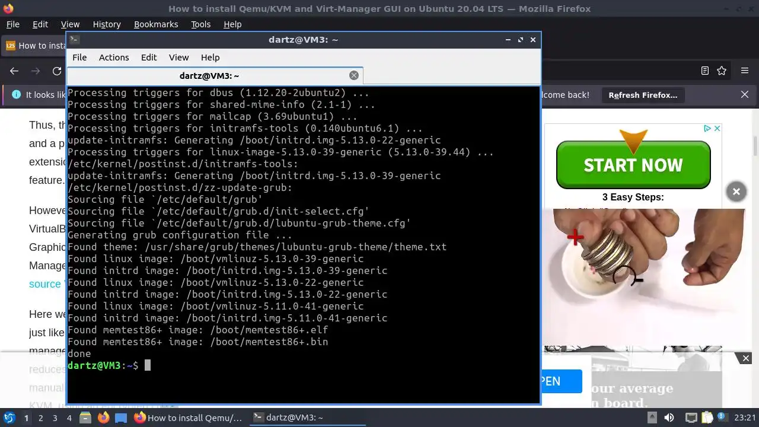The image size is (759, 427).
Task: Bookmark this page with star icon
Action: (x=722, y=71)
